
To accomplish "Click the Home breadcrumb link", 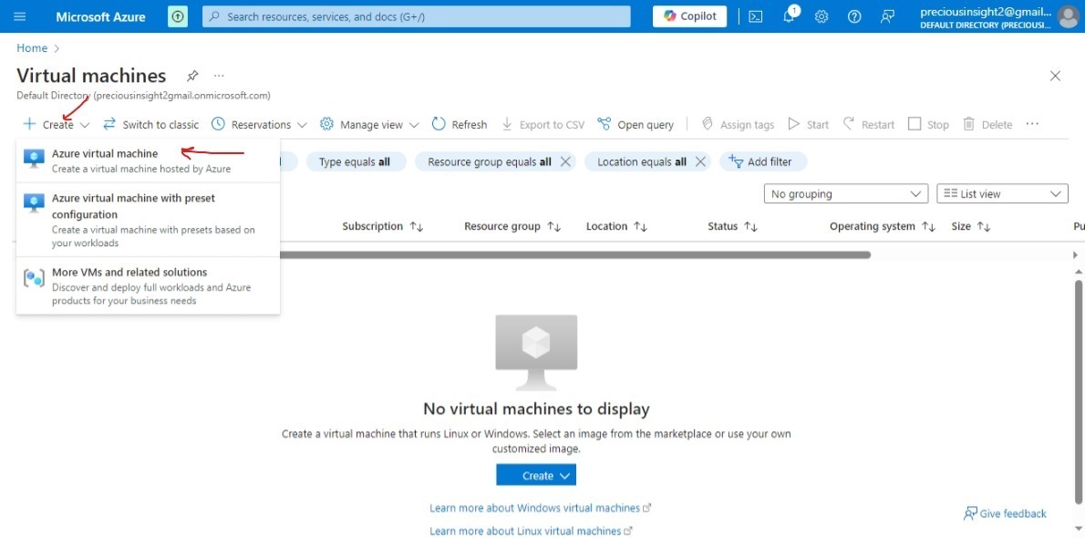I will tap(32, 47).
